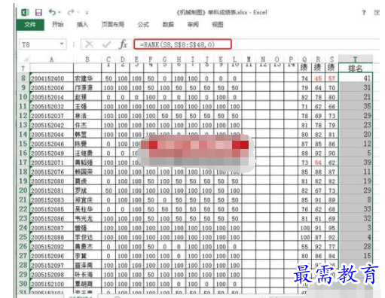
Task: Cancel formula entry with the X icon
Action: (x=89, y=44)
